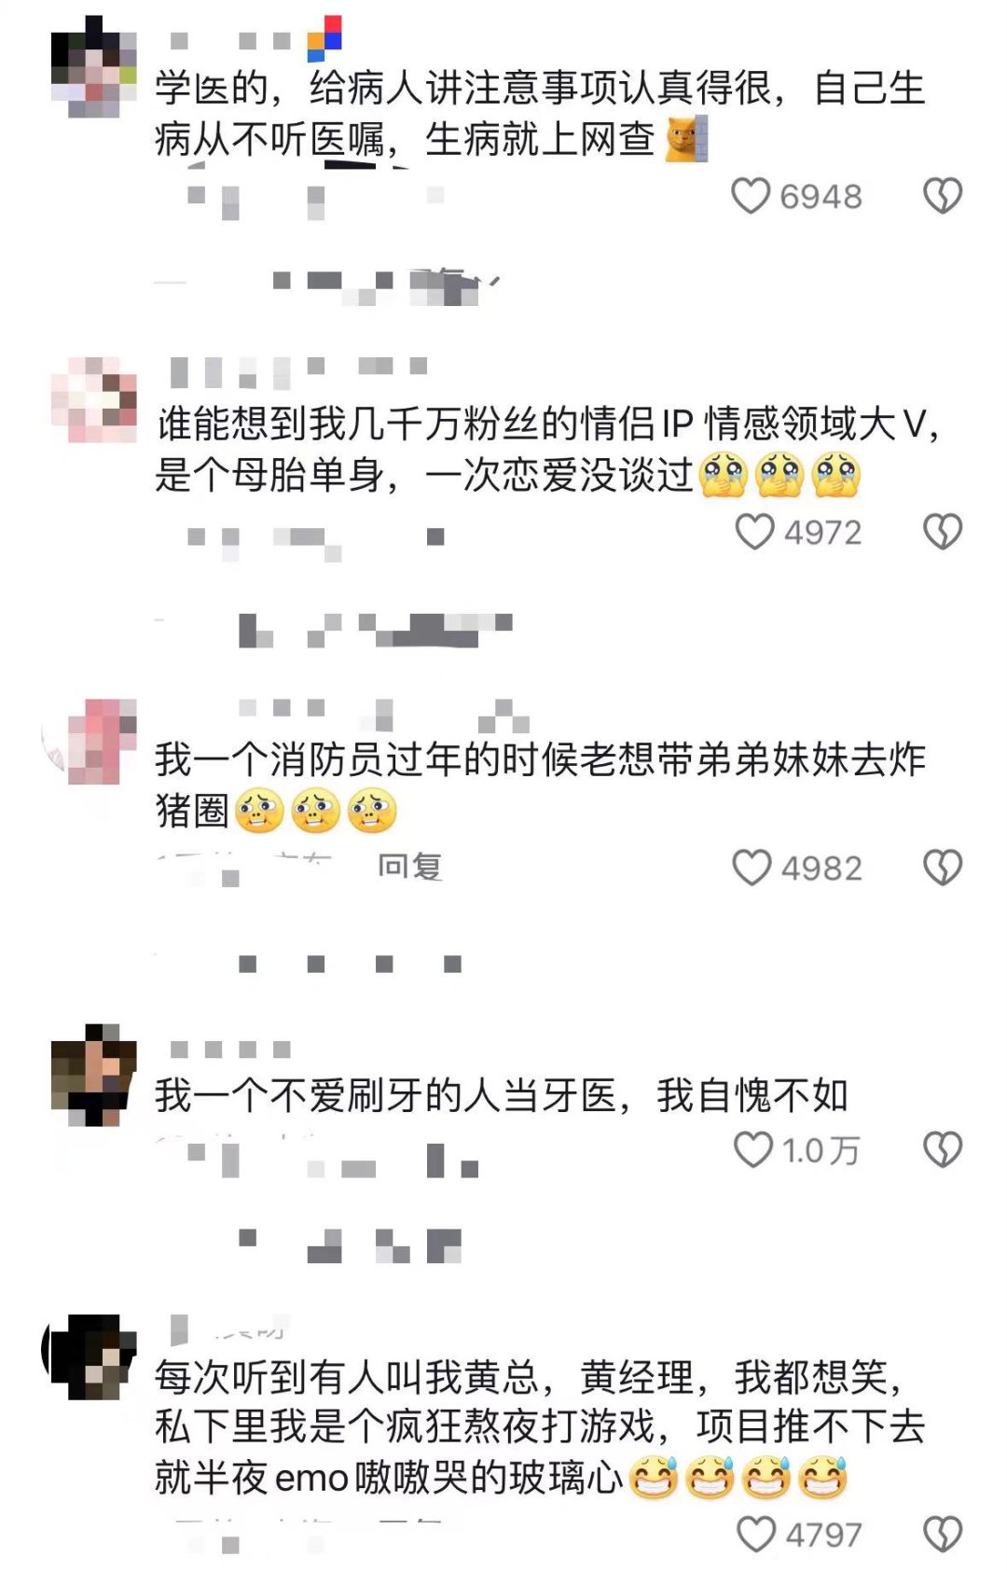The width and height of the screenshot is (1007, 1571).
Task: Like the dentist comment with 1.0万 likes
Action: point(753,1149)
